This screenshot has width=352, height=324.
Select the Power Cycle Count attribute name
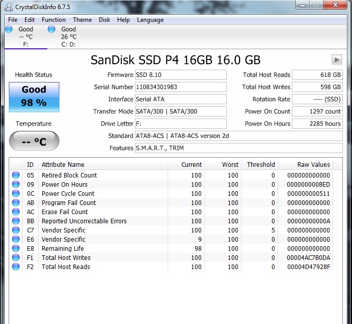68,193
